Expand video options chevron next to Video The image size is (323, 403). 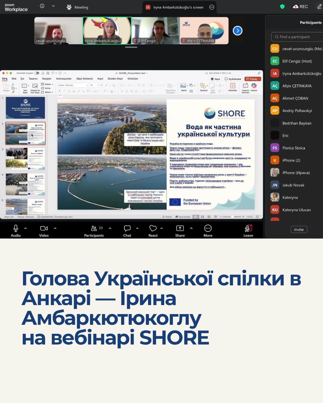[55, 228]
